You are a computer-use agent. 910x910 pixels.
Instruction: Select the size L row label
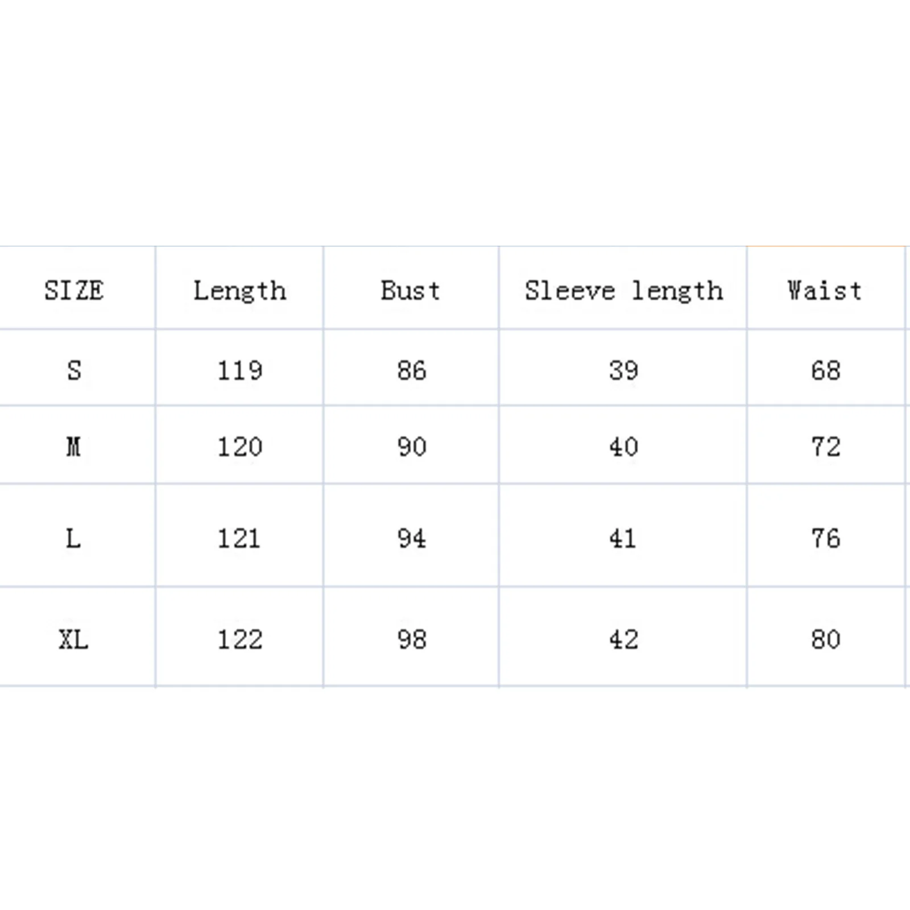click(74, 539)
